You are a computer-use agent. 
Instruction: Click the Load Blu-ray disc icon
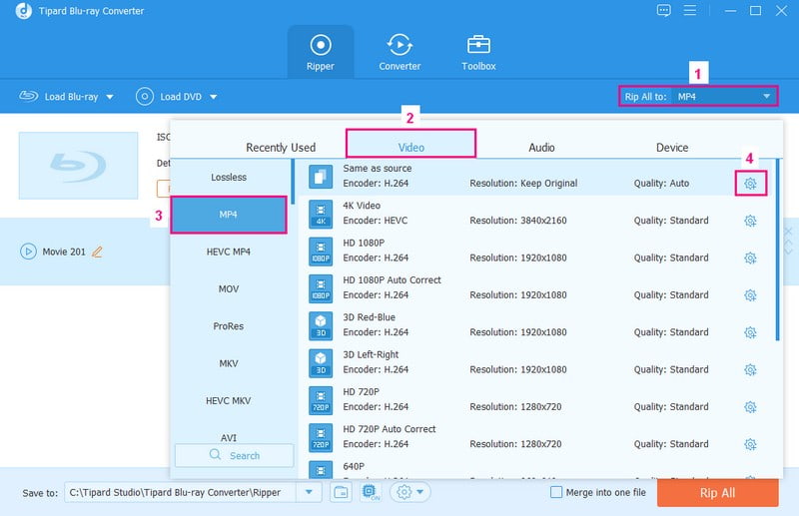(x=29, y=96)
